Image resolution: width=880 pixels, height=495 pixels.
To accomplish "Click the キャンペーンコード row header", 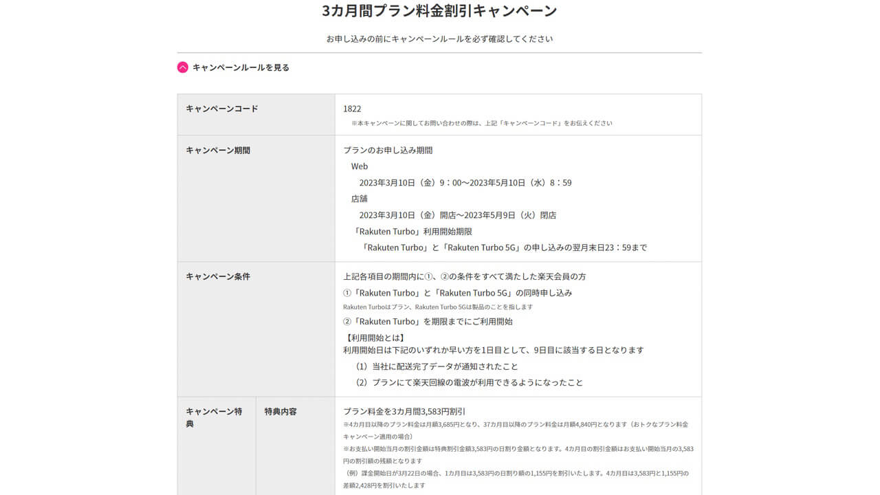I will [221, 108].
